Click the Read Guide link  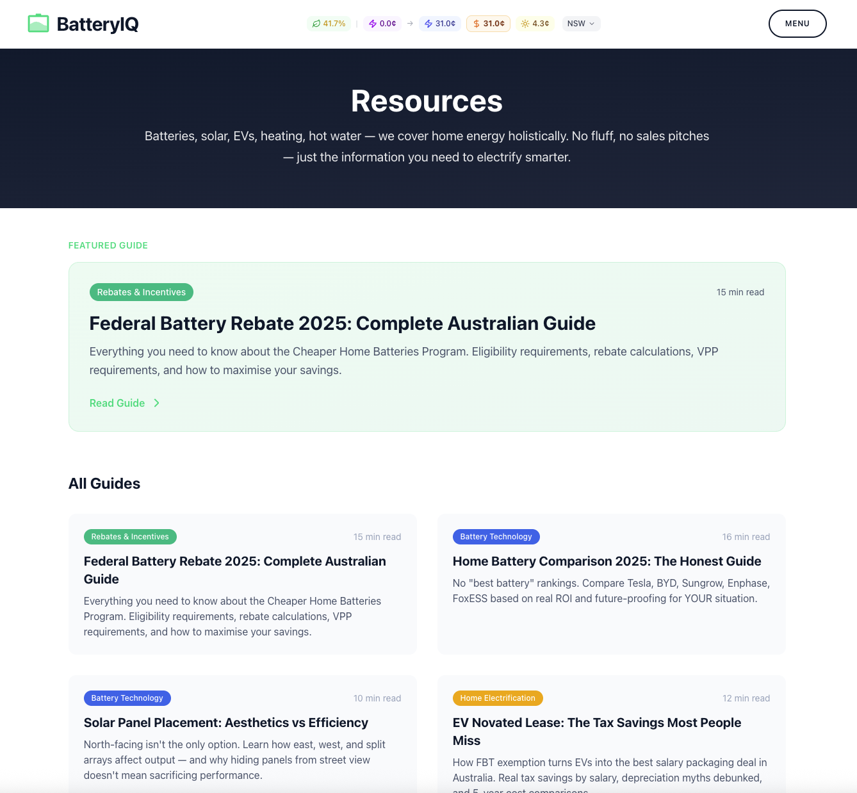tap(117, 403)
